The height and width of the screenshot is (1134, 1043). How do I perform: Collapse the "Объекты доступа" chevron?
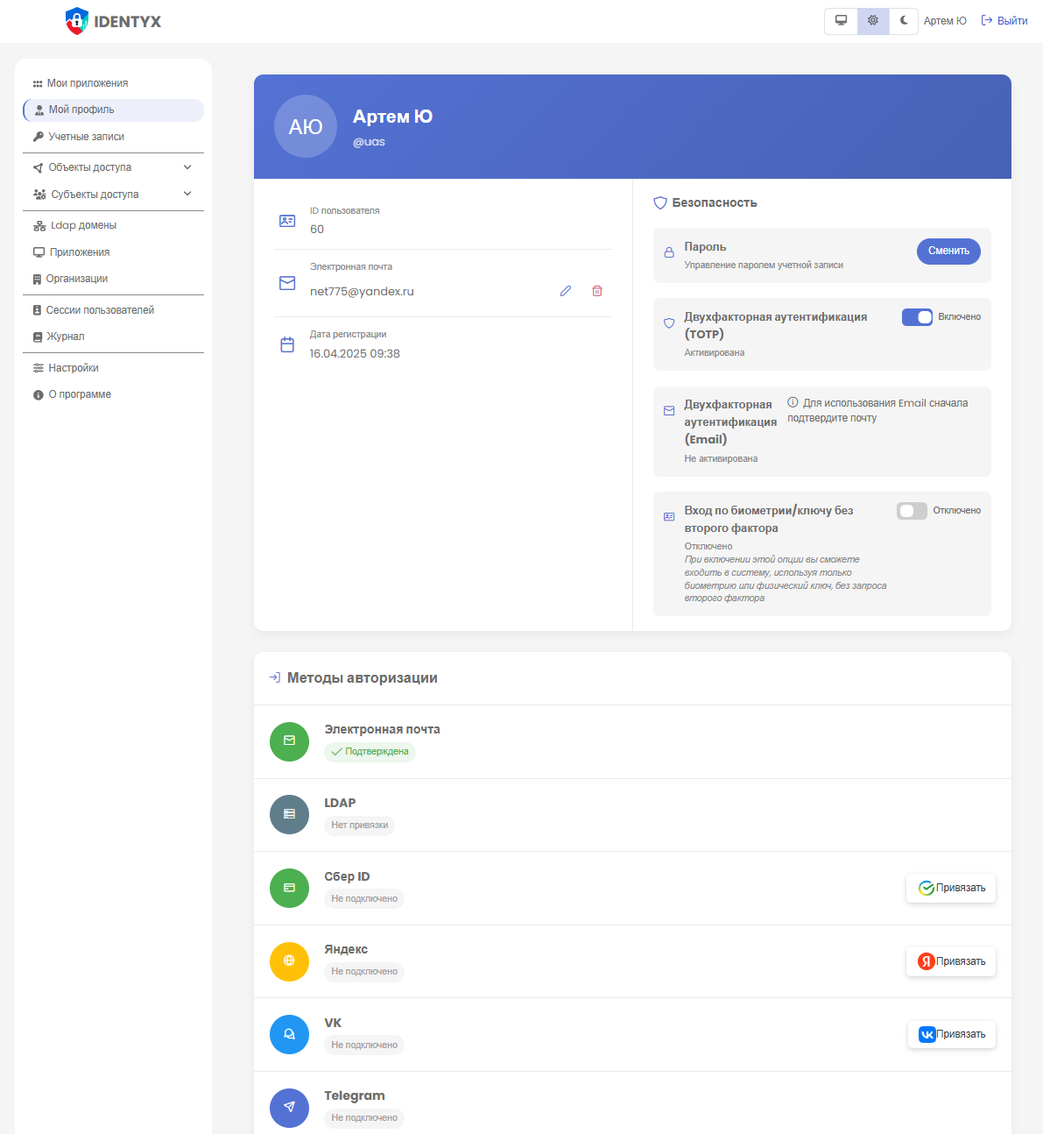tap(187, 167)
